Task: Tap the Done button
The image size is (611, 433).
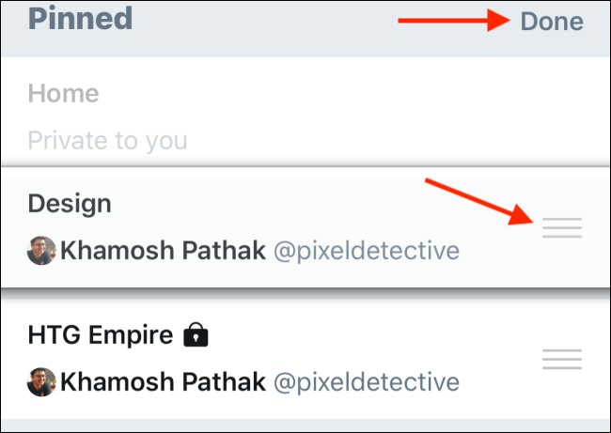Action: tap(551, 21)
